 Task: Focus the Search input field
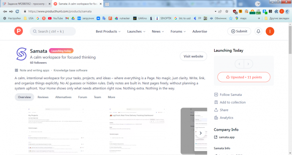pyautogui.click(x=53, y=31)
